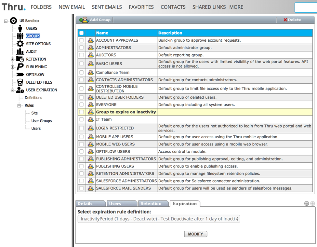Click the Add Group button
Viewport: 317px width, 247px height.
click(x=95, y=20)
